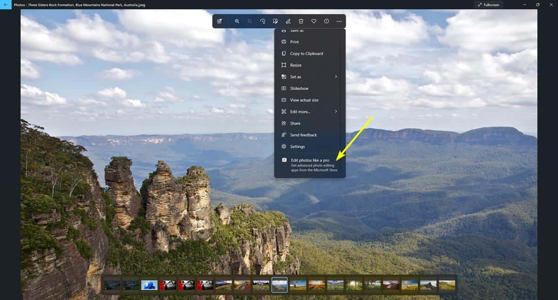
Task: Open the blue Windows wallpaper thumbnail
Action: click(x=149, y=285)
